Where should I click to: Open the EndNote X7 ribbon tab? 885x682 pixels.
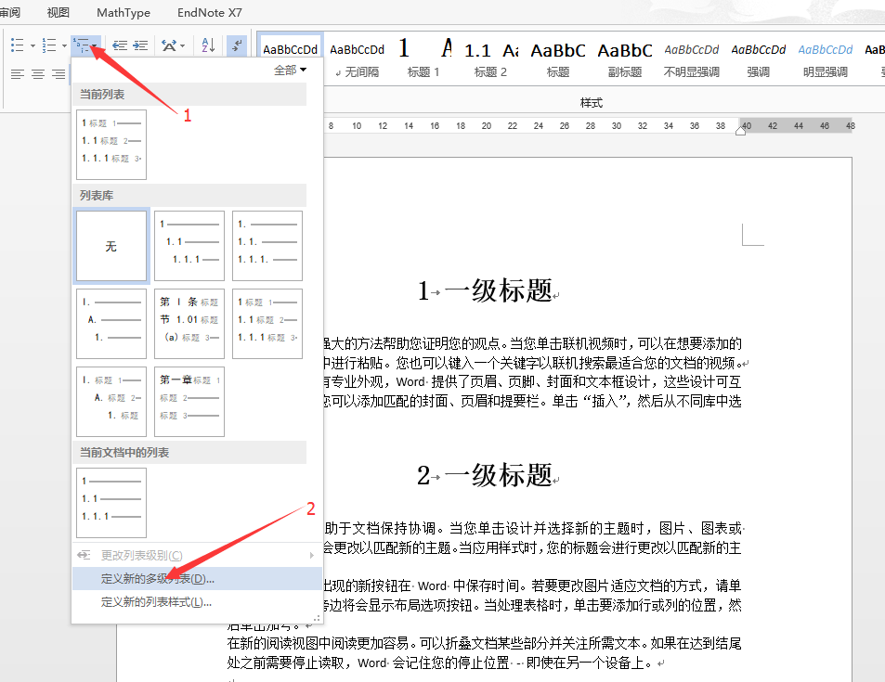(209, 12)
